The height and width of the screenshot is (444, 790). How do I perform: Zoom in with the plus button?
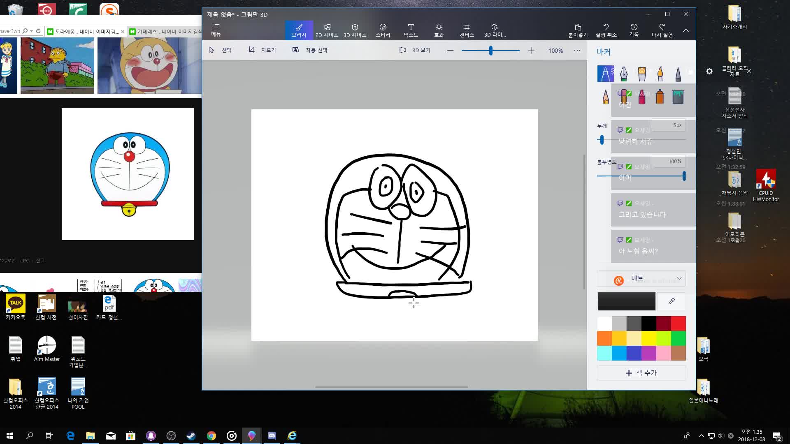tap(531, 51)
